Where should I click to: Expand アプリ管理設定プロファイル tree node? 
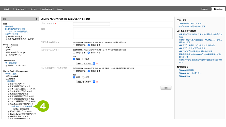(x=8, y=99)
